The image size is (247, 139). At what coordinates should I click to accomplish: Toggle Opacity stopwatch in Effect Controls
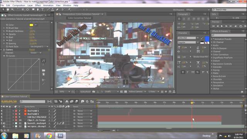coord(7,34)
